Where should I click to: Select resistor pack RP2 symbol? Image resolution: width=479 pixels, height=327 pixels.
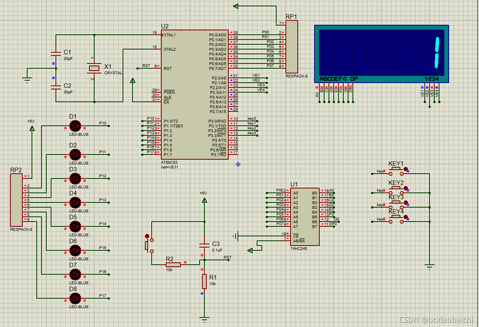pyautogui.click(x=16, y=199)
